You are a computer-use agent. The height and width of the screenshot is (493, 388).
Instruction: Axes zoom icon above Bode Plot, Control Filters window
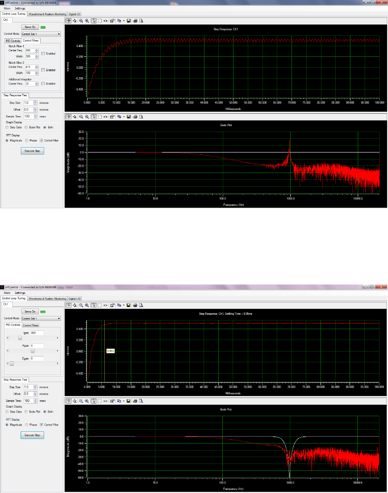click(75, 117)
